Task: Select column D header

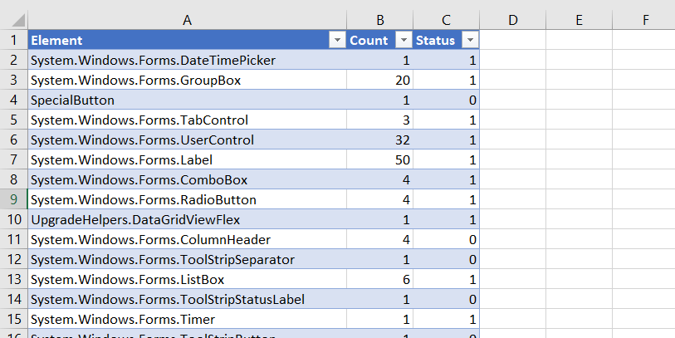Action: point(512,19)
